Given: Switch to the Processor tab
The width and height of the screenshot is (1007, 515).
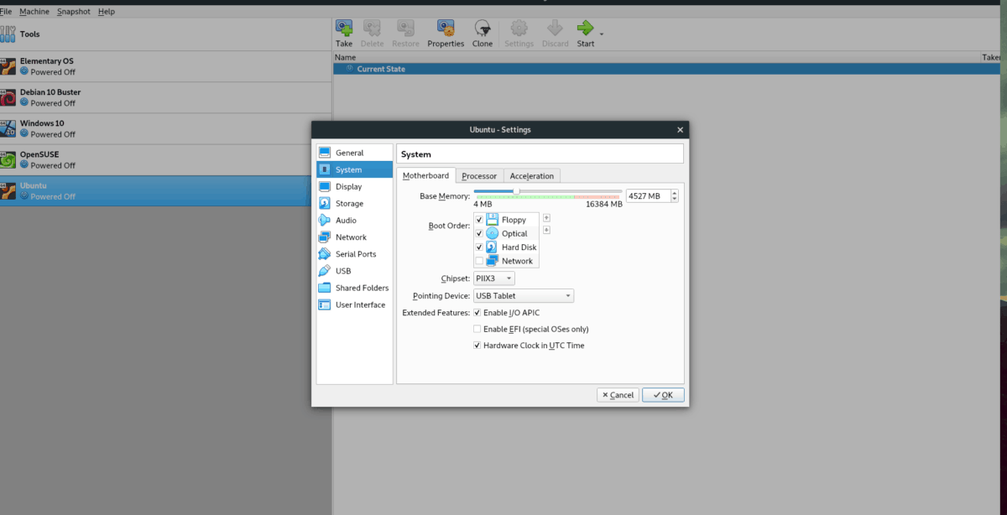Looking at the screenshot, I should pyautogui.click(x=479, y=176).
